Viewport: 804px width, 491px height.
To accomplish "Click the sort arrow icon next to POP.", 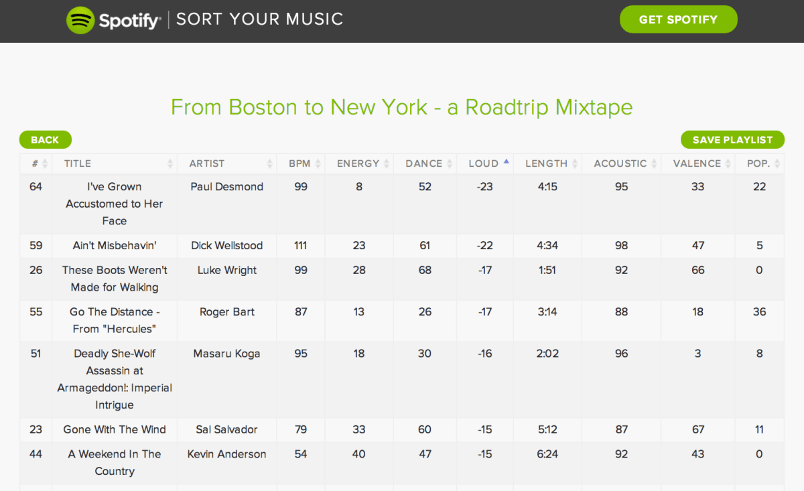I will pyautogui.click(x=778, y=163).
